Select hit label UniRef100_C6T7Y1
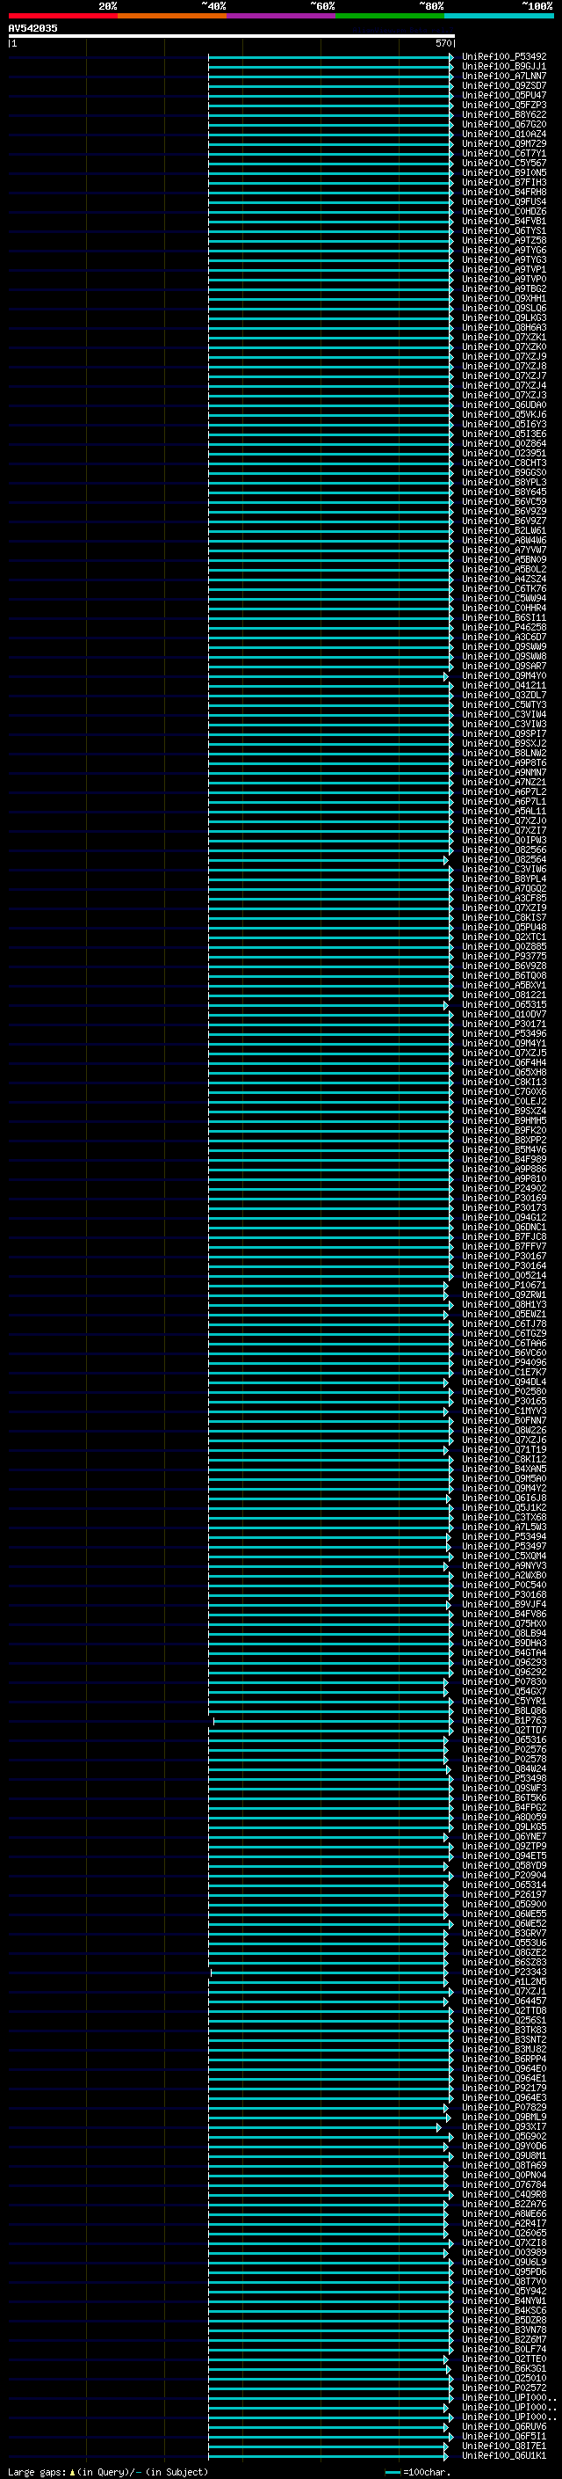 tap(504, 153)
